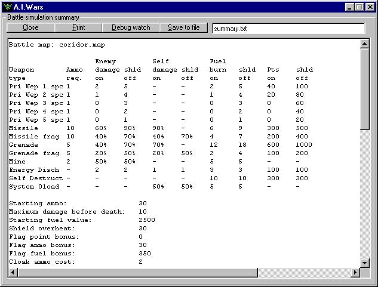The width and height of the screenshot is (378, 287).
Task: Minimize the A.I.Wars window
Action: (x=351, y=7)
